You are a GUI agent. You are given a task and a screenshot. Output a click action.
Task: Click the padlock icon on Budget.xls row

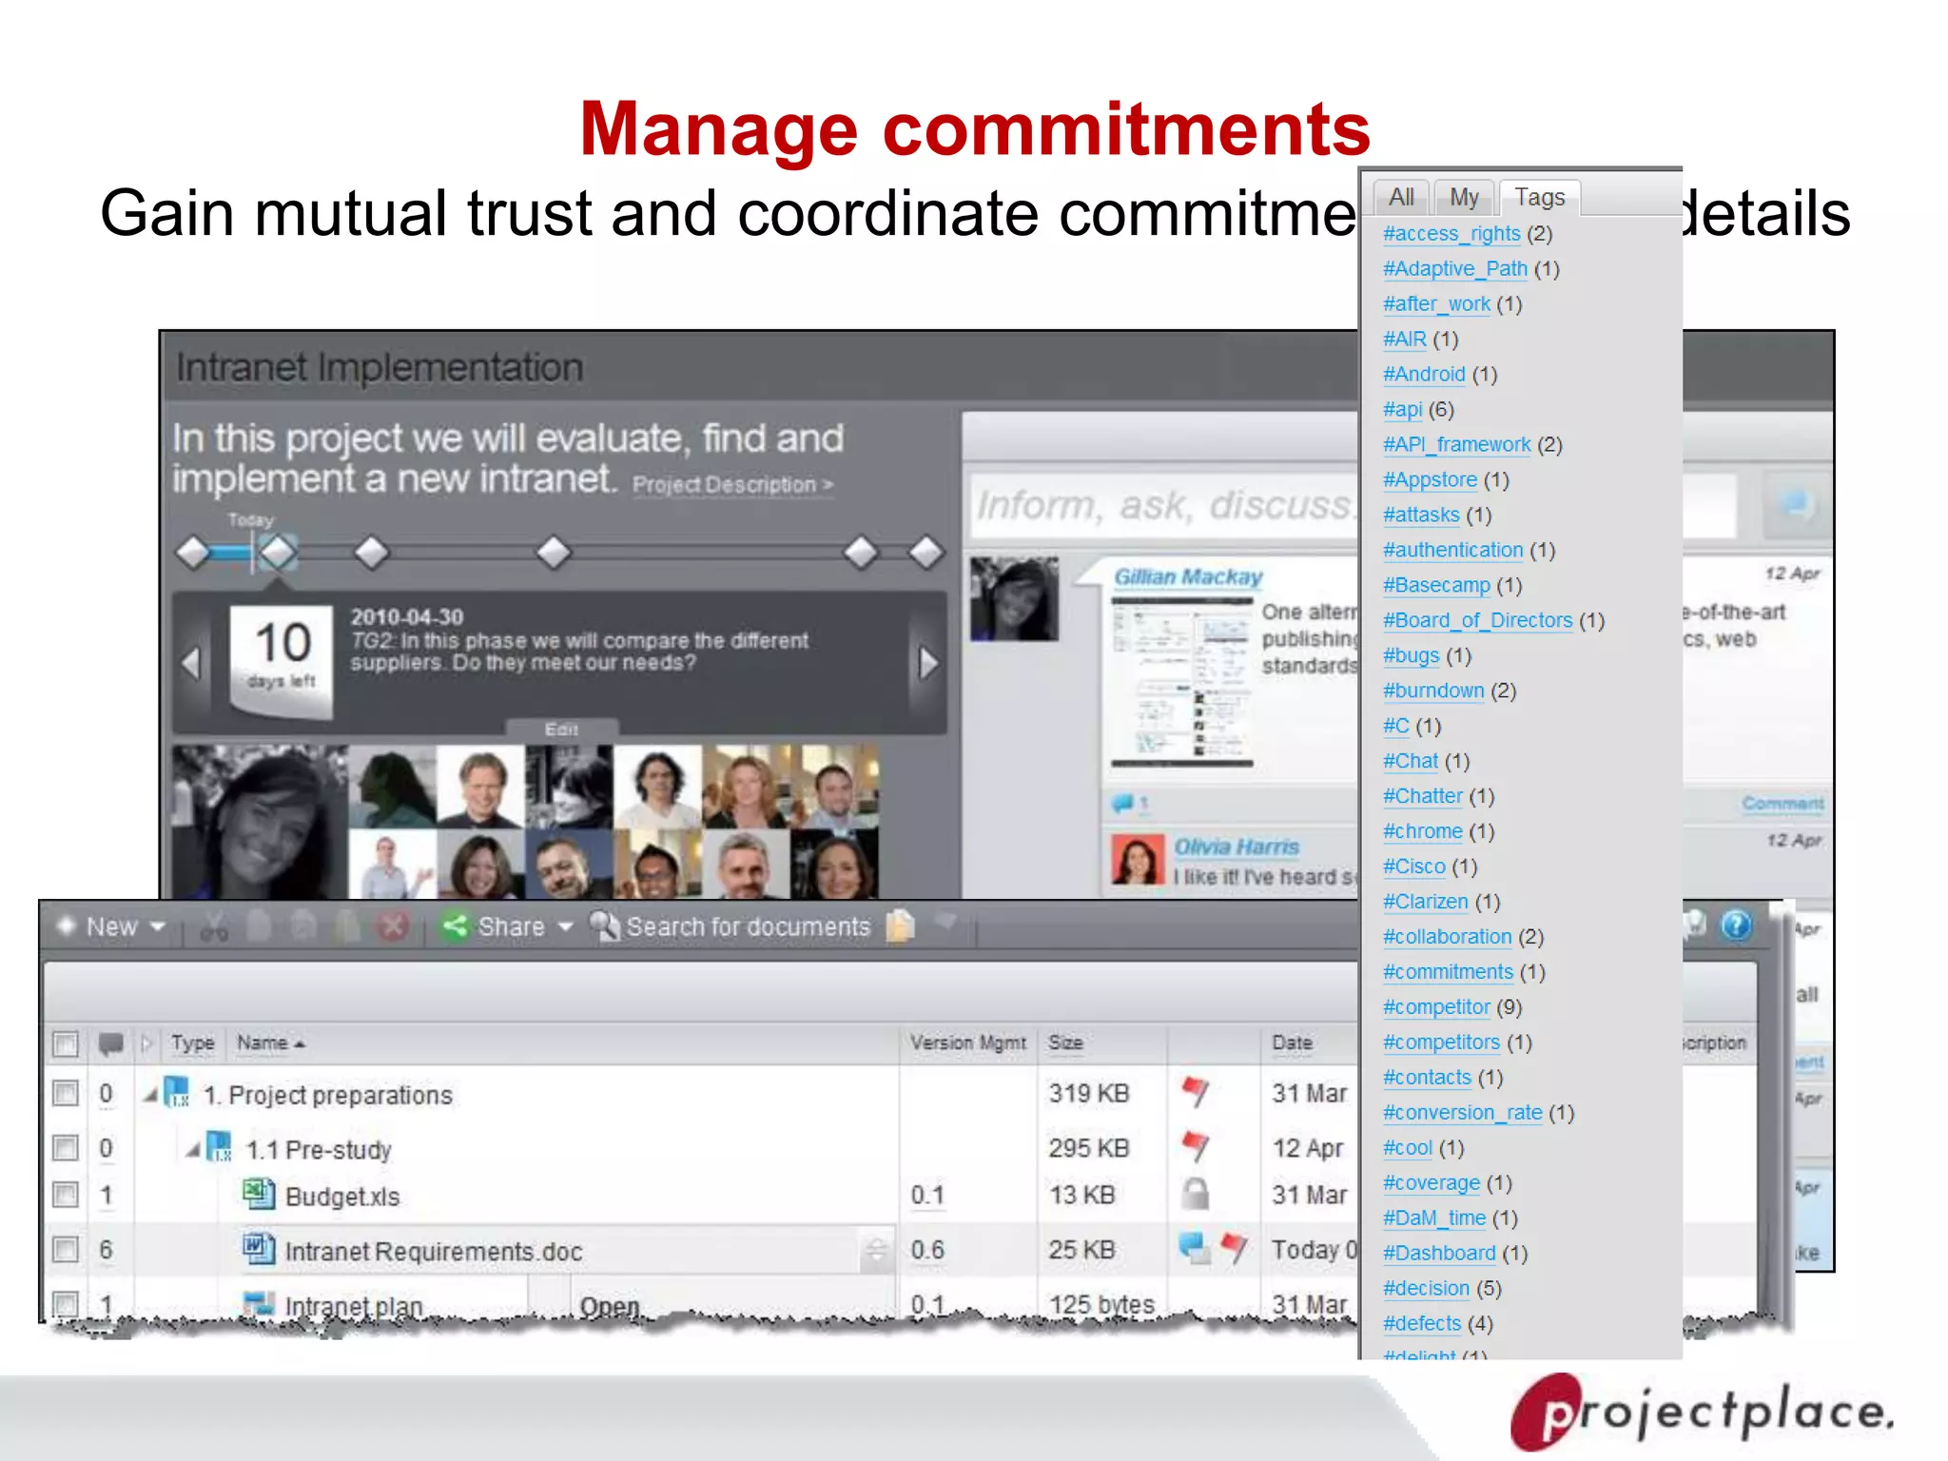click(1196, 1194)
